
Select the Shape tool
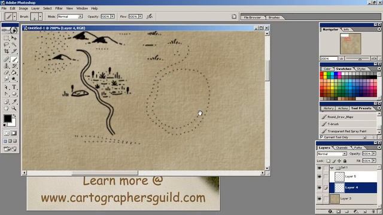(x=14, y=94)
